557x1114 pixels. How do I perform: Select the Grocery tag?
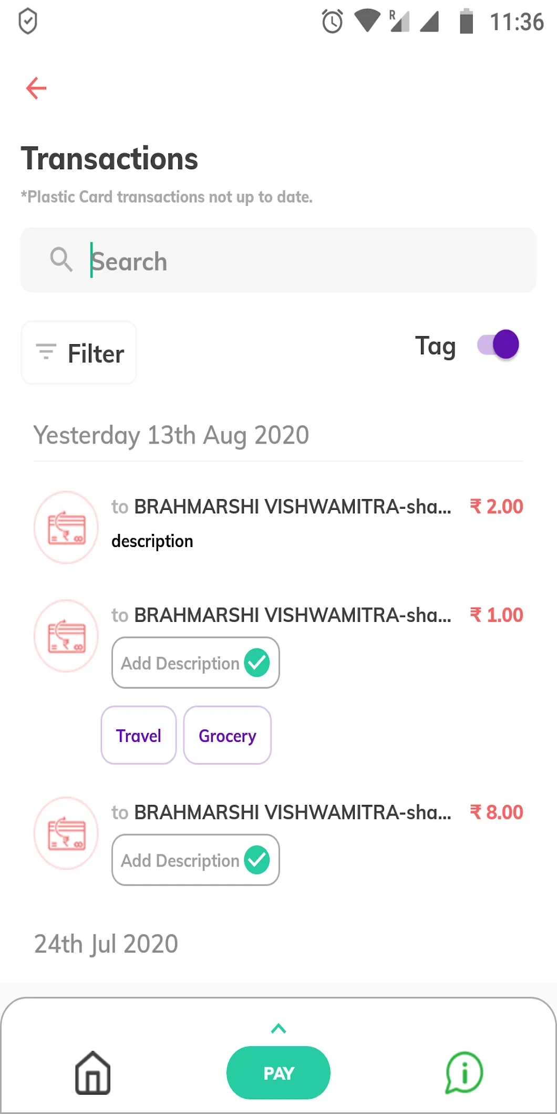pyautogui.click(x=227, y=735)
